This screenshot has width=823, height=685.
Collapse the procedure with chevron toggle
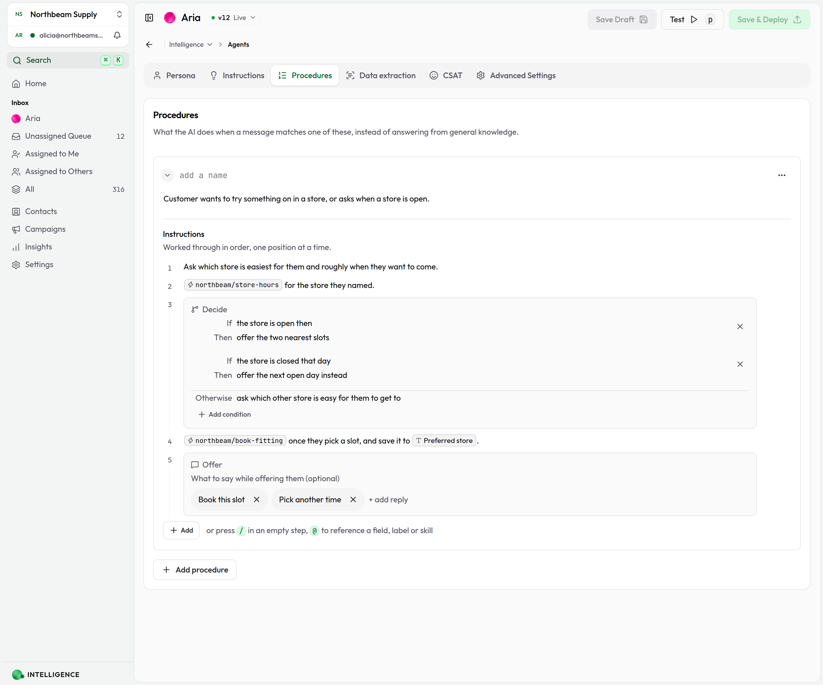(x=167, y=175)
